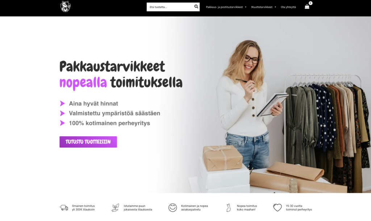Click the heart icon

point(277,208)
